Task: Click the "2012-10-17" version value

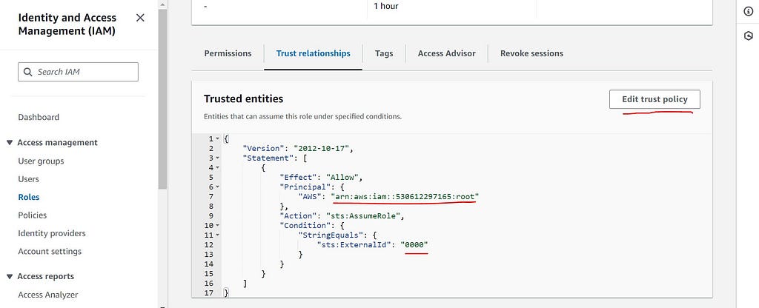Action: pos(321,148)
